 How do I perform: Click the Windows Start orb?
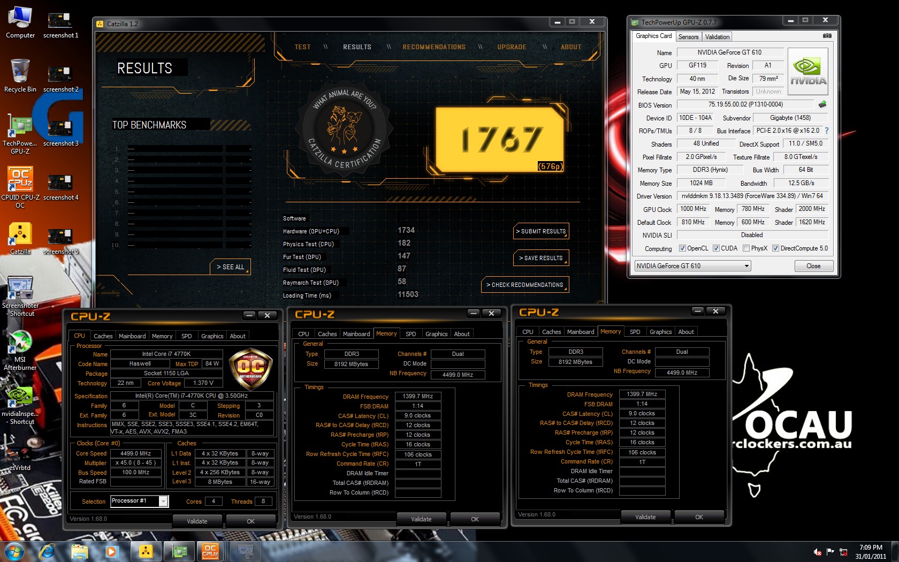click(13, 551)
